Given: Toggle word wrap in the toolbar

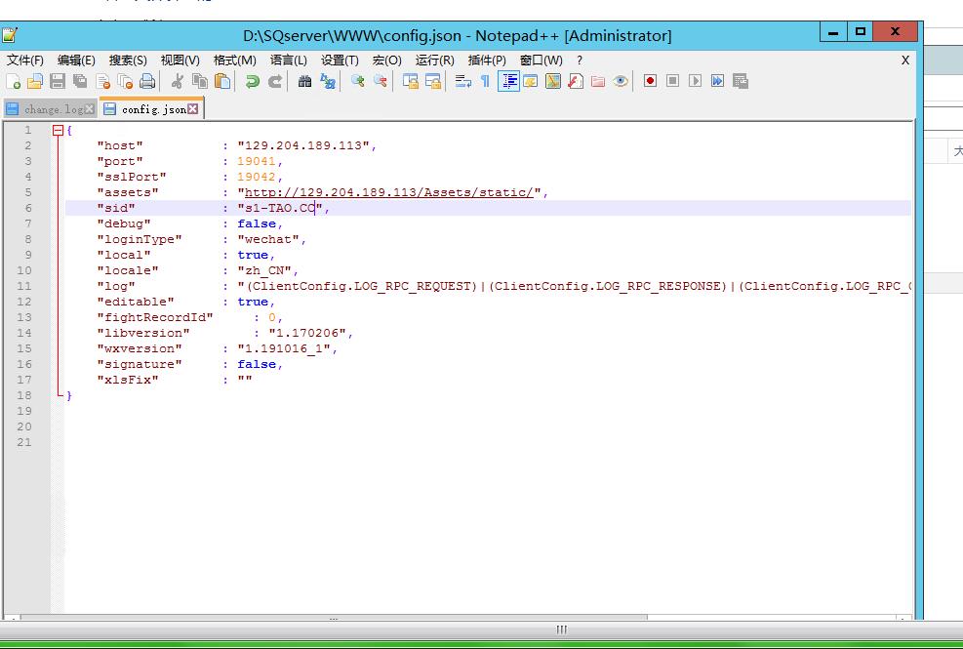Looking at the screenshot, I should click(462, 81).
